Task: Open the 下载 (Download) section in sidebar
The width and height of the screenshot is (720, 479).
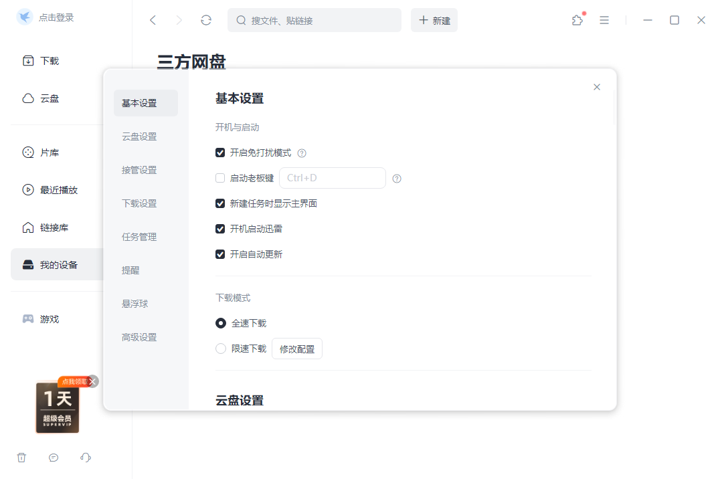Action: point(49,60)
